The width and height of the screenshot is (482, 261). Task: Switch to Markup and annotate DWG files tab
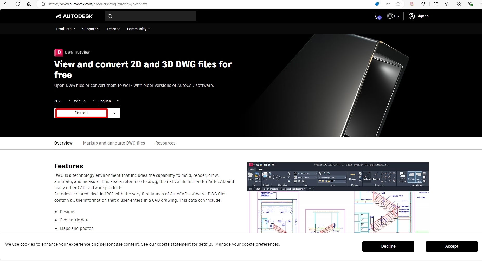(x=114, y=143)
